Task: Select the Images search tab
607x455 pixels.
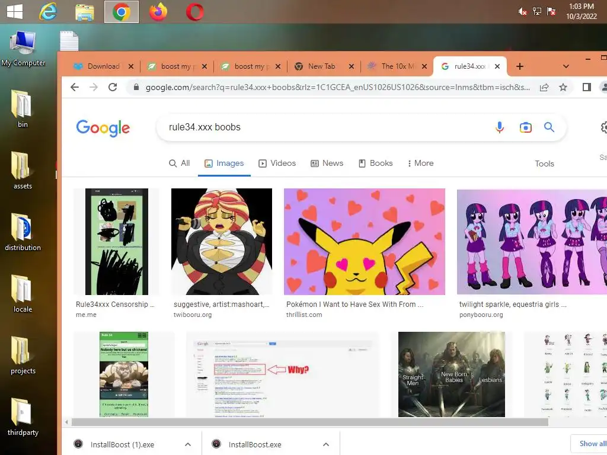Action: click(224, 164)
